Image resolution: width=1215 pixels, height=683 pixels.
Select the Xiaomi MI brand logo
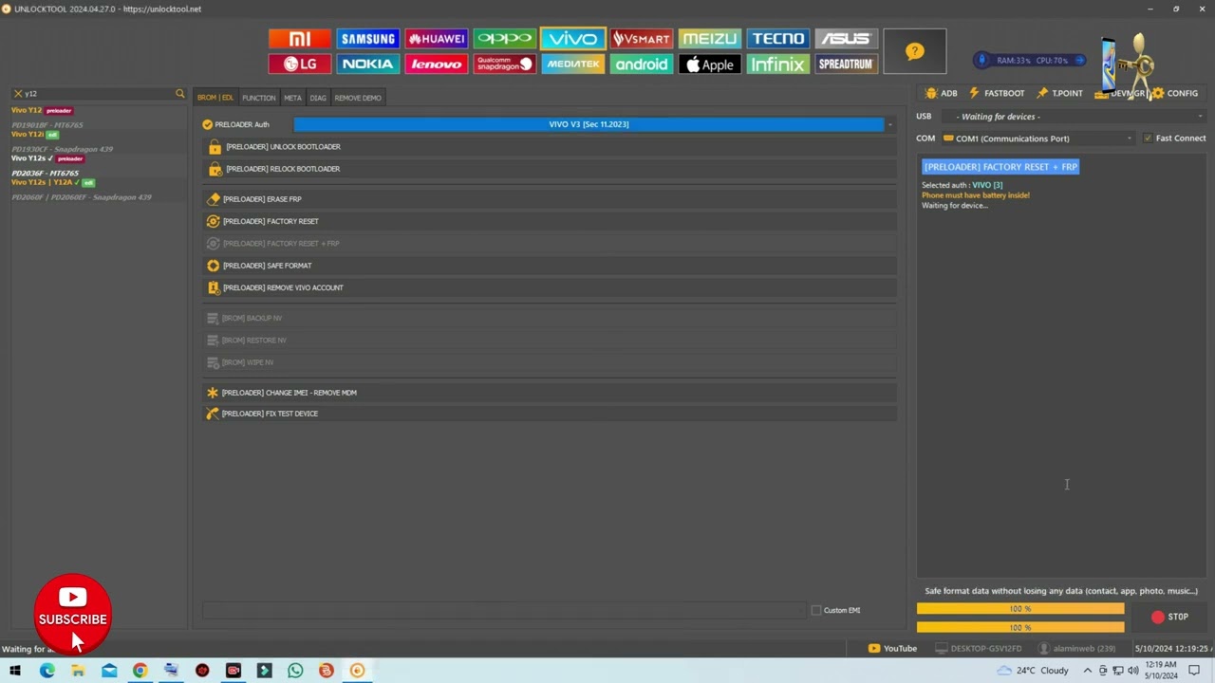pyautogui.click(x=300, y=39)
